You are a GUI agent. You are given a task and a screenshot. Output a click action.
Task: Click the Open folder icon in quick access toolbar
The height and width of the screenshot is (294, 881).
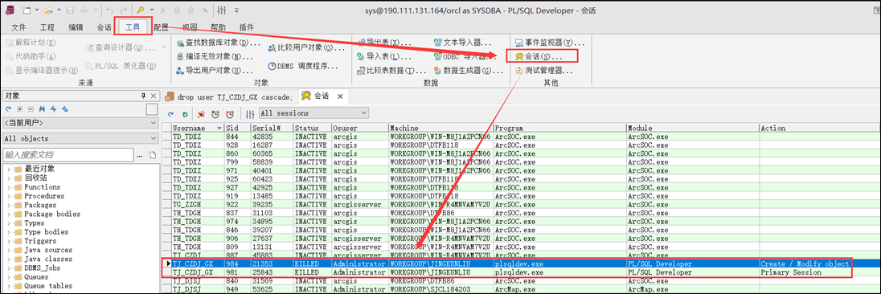pos(49,10)
